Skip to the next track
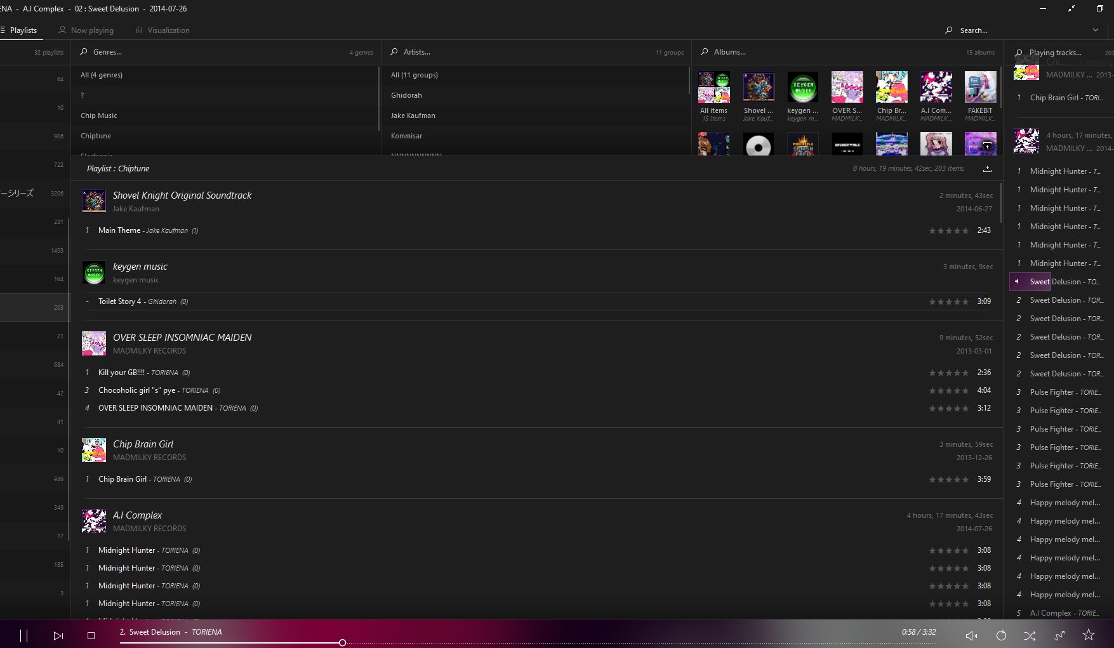Screen dimensions: 1114x648 tap(58, 635)
